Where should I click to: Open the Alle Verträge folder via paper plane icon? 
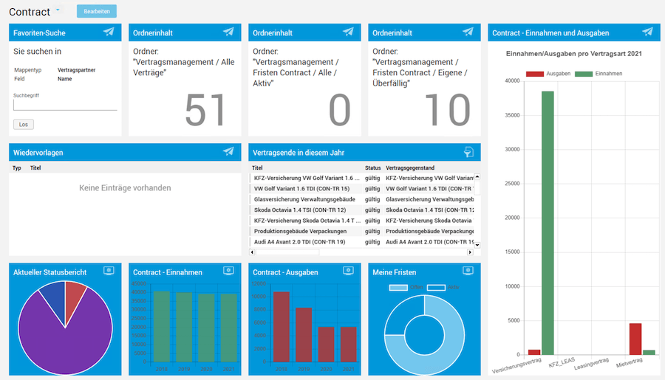click(228, 32)
